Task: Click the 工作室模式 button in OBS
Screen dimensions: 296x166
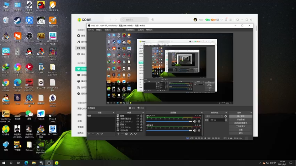Action: coord(241,127)
